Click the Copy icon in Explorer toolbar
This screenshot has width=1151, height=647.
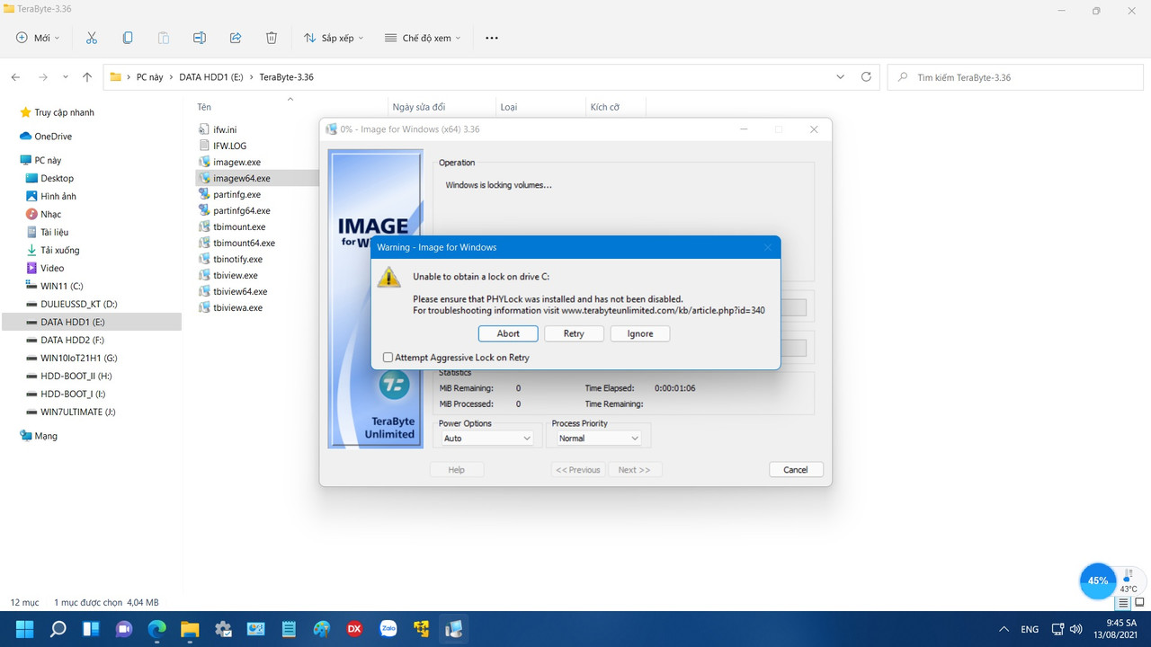(x=127, y=38)
